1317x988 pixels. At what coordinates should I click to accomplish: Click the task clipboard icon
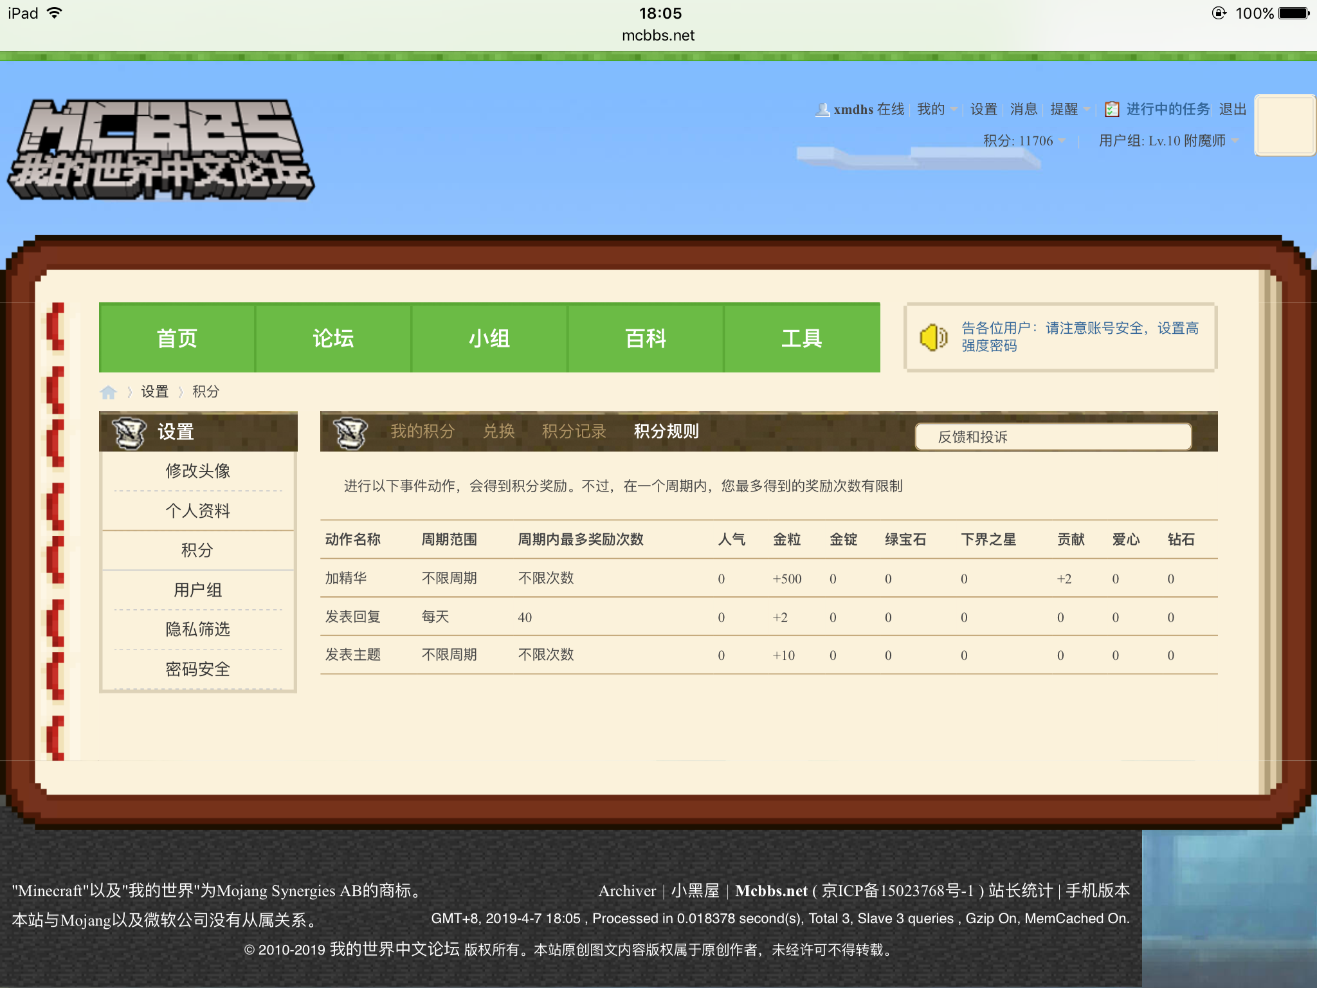tap(1112, 110)
